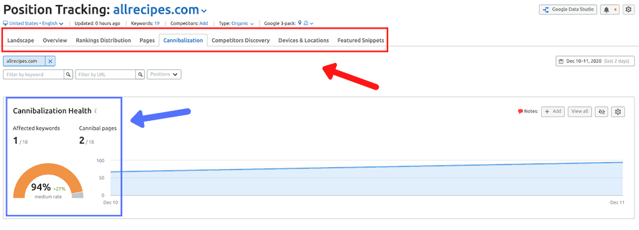
Task: Click the Google Data Studio button
Action: pos(568,9)
